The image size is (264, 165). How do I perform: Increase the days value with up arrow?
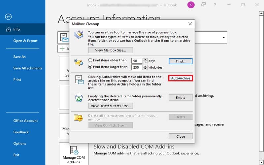(x=145, y=59)
